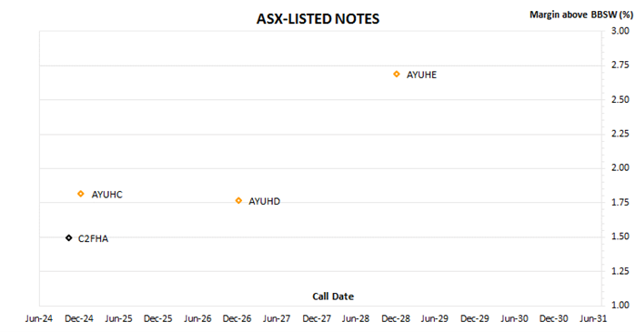Click the 3.00 y-axis value
The image size is (636, 332).
pos(621,31)
